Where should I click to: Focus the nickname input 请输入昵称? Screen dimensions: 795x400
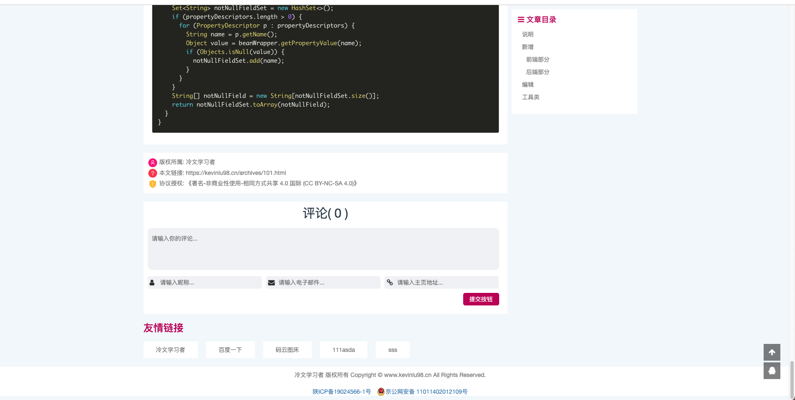click(x=205, y=282)
